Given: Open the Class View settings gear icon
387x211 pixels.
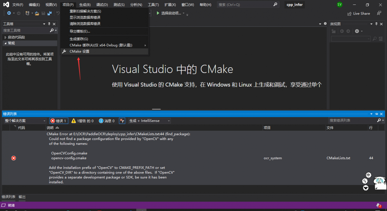Looking at the screenshot, I should (x=357, y=31).
